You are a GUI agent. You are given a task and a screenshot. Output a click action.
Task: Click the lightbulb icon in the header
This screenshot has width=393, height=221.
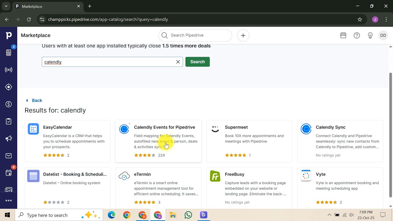(x=370, y=35)
